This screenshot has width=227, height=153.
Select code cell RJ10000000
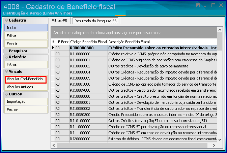(x=88, y=54)
